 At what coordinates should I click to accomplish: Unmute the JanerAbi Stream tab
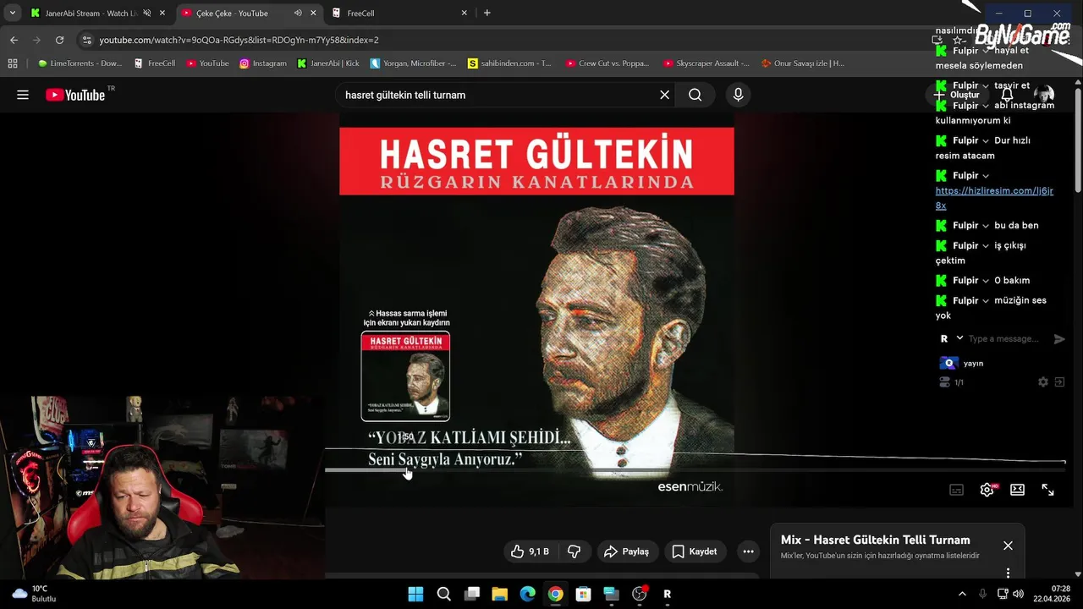point(147,13)
